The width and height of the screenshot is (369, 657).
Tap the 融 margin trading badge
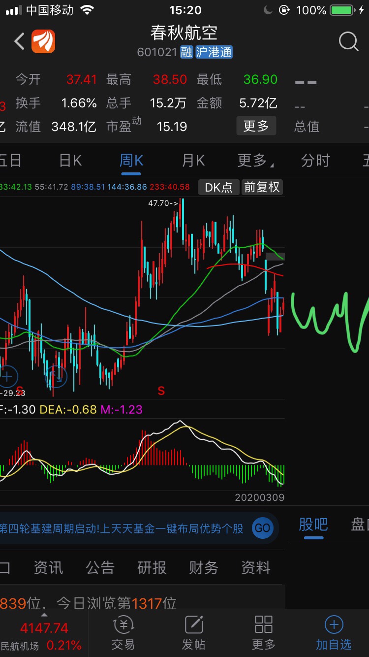pyautogui.click(x=186, y=52)
